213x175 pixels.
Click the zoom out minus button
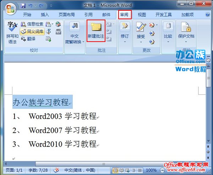click(162, 170)
